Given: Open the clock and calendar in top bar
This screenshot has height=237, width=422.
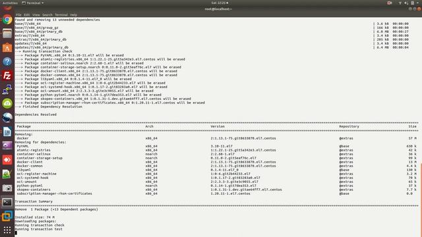Looking at the screenshot, I should pyautogui.click(x=220, y=3).
